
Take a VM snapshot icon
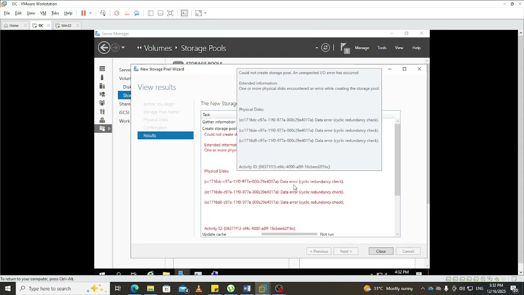pyautogui.click(x=117, y=13)
